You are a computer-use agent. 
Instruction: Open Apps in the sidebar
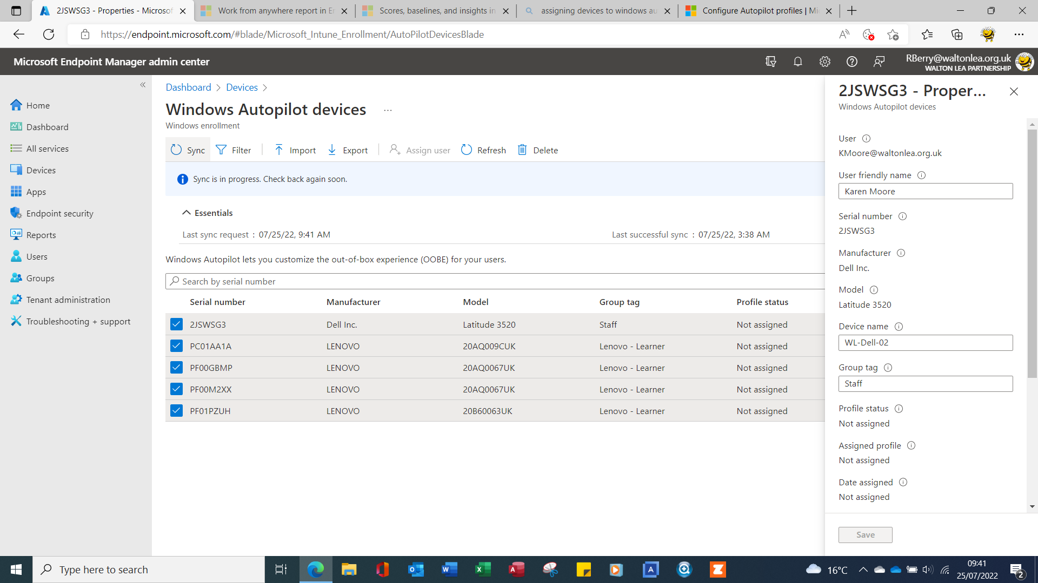tap(36, 192)
